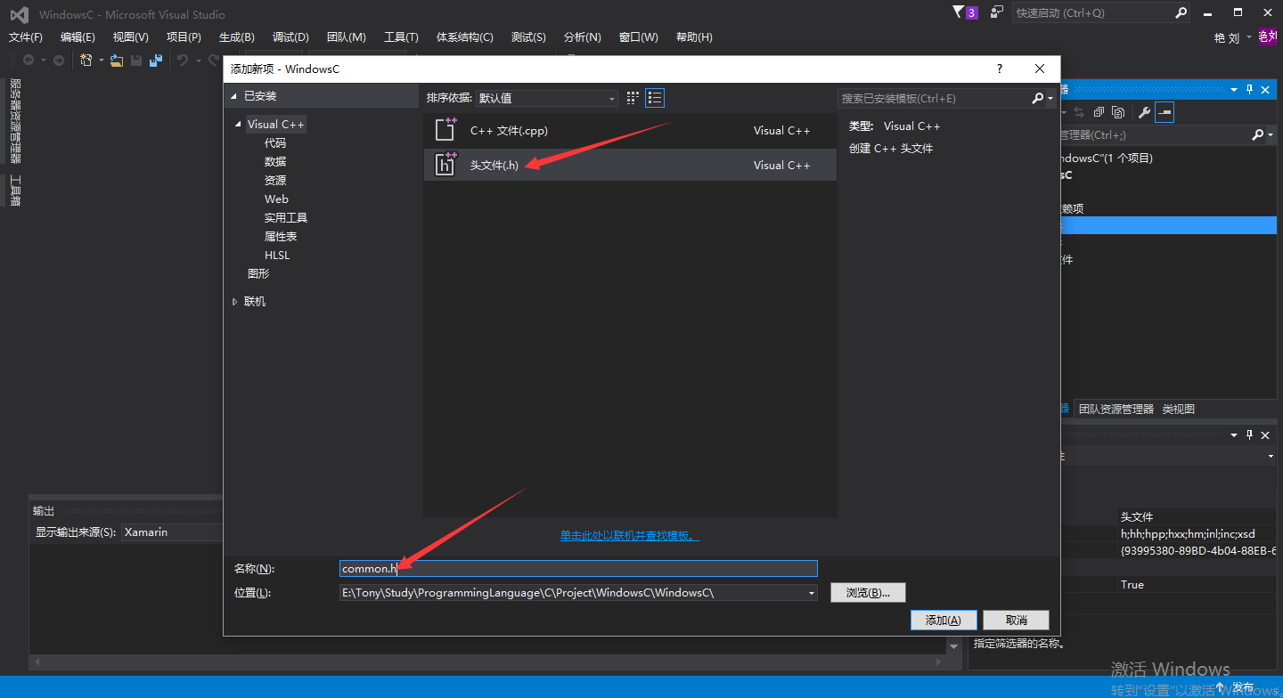Close the Solution Explorer panel

[1265, 90]
